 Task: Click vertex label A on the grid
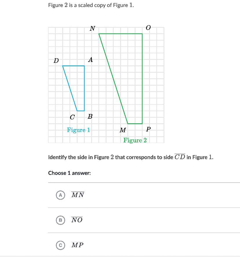pos(90,60)
